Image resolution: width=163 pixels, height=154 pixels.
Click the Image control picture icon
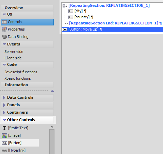tap(4, 136)
